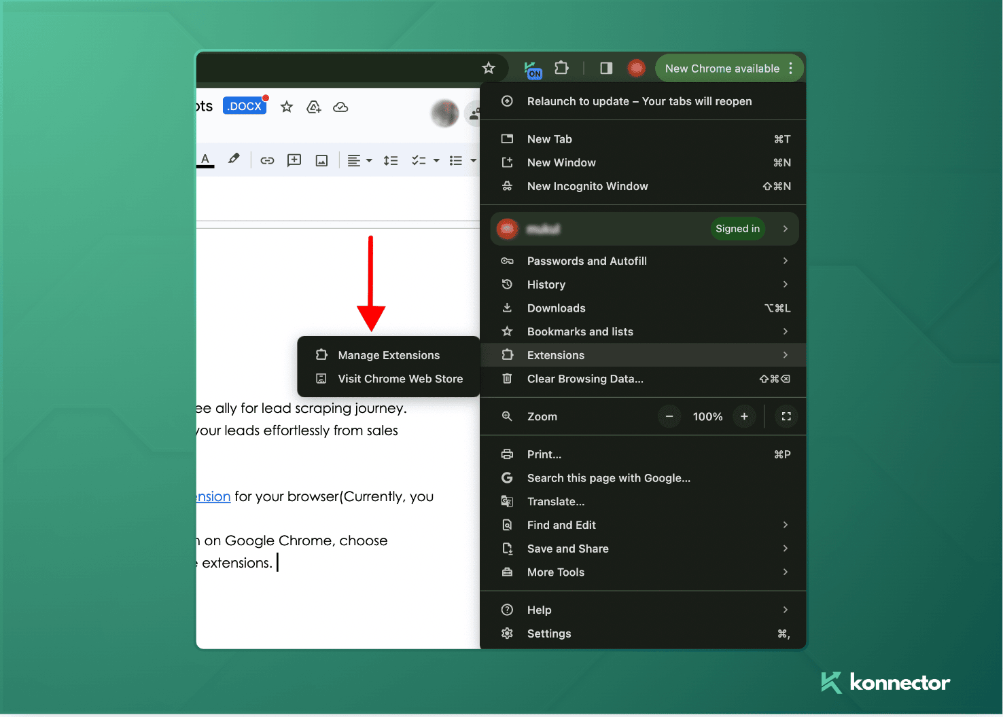Click the collaborator avatar in Docs header
The height and width of the screenshot is (717, 1003).
coord(445,113)
